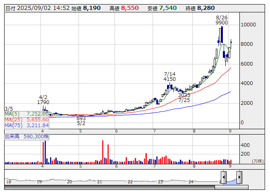Click the left range handle arrow
The width and height of the screenshot is (270, 194).
coord(224,178)
